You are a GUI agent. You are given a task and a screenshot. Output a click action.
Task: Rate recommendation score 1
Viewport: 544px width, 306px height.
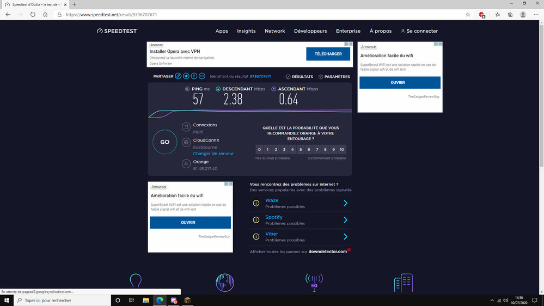[x=267, y=150]
